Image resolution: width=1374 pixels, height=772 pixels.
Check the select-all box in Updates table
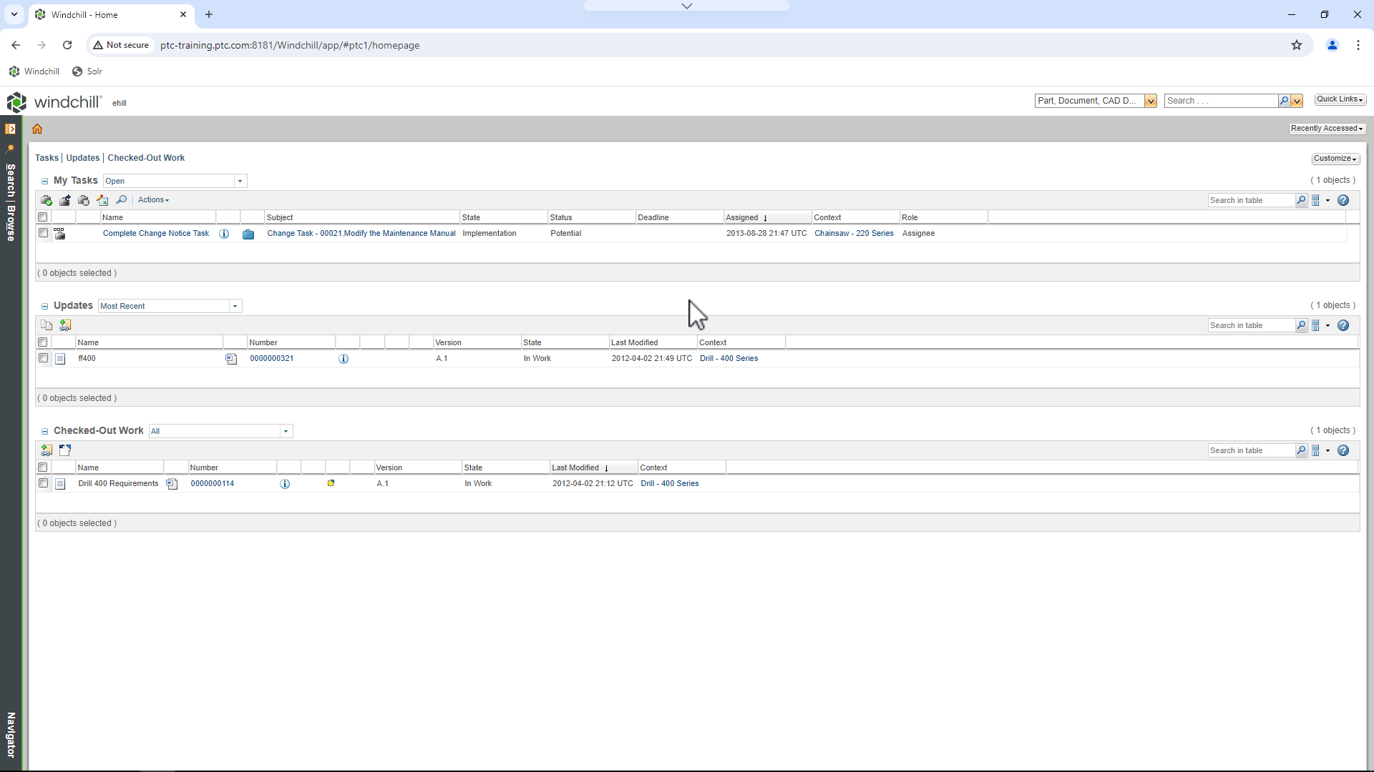43,342
